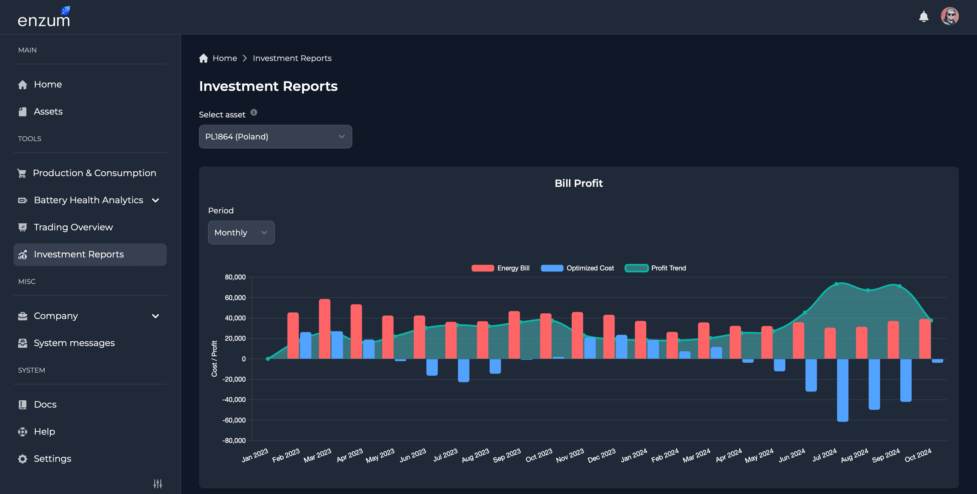Click the sliders icon at the sidebar bottom

click(x=157, y=483)
